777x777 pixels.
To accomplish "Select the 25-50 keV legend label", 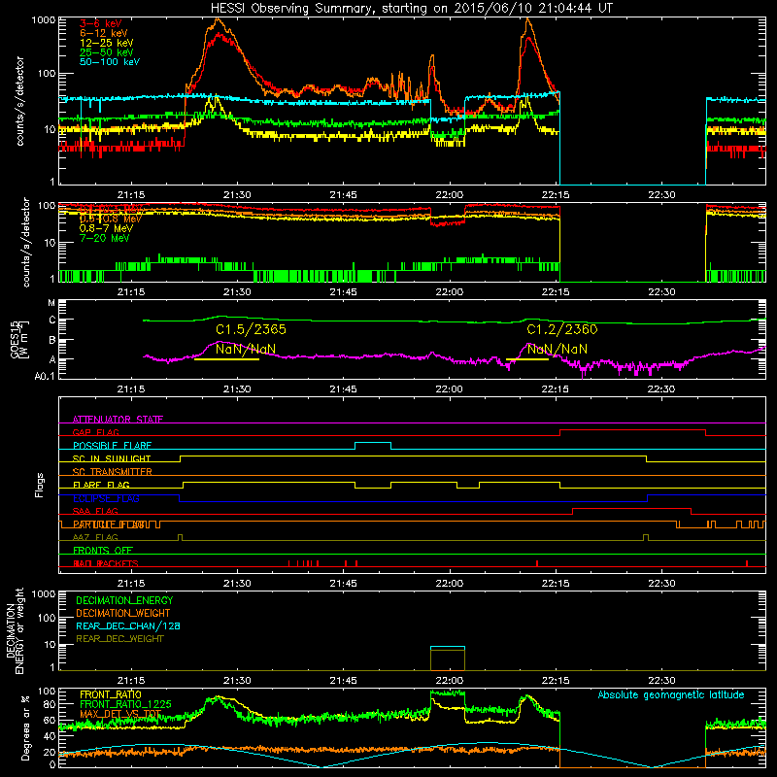I will pos(107,52).
